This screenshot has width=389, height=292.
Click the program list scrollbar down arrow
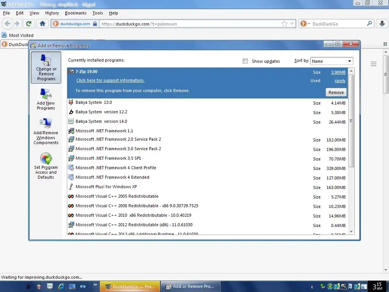pyautogui.click(x=351, y=232)
